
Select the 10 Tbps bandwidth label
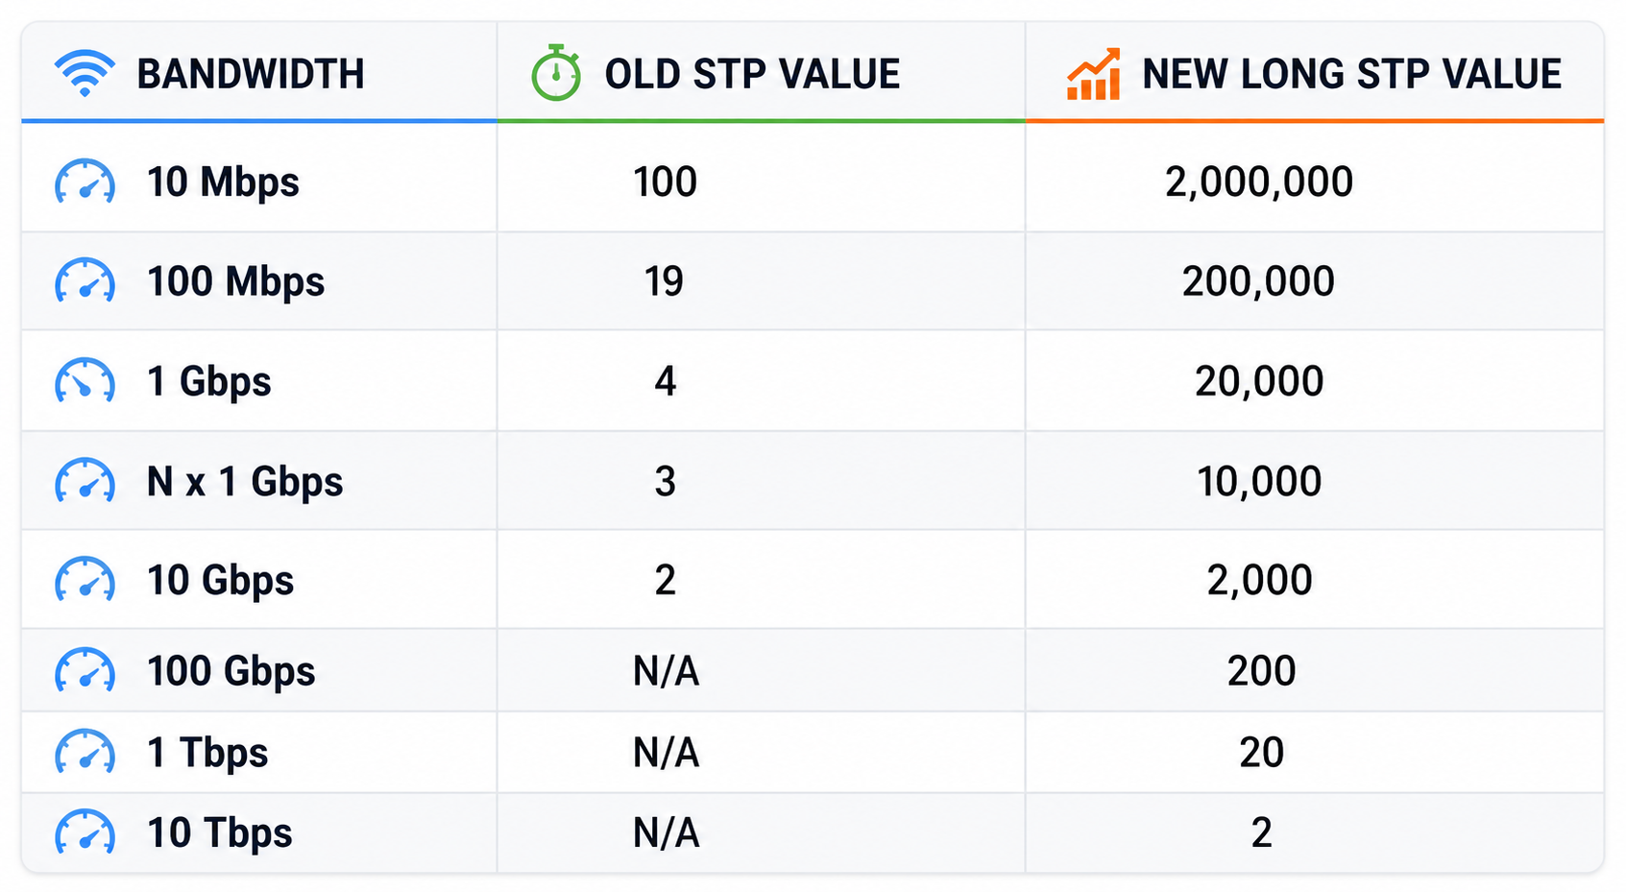[x=219, y=834]
